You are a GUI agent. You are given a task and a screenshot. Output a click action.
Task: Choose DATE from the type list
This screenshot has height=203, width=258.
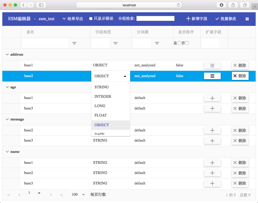[x=111, y=133]
